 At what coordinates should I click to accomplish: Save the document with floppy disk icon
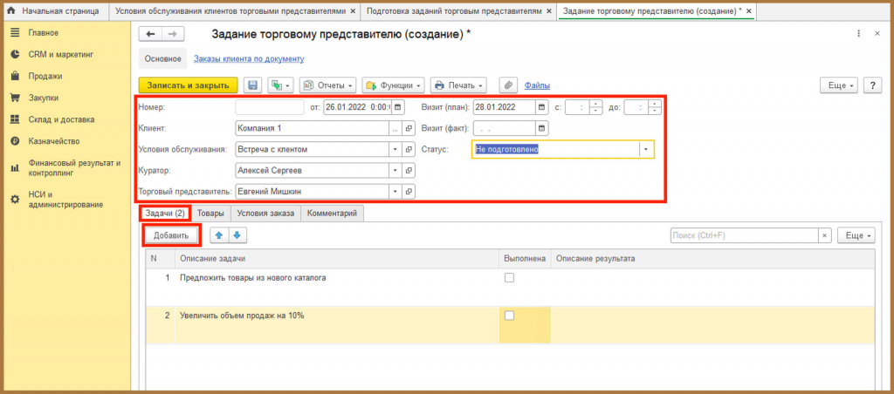tap(252, 85)
